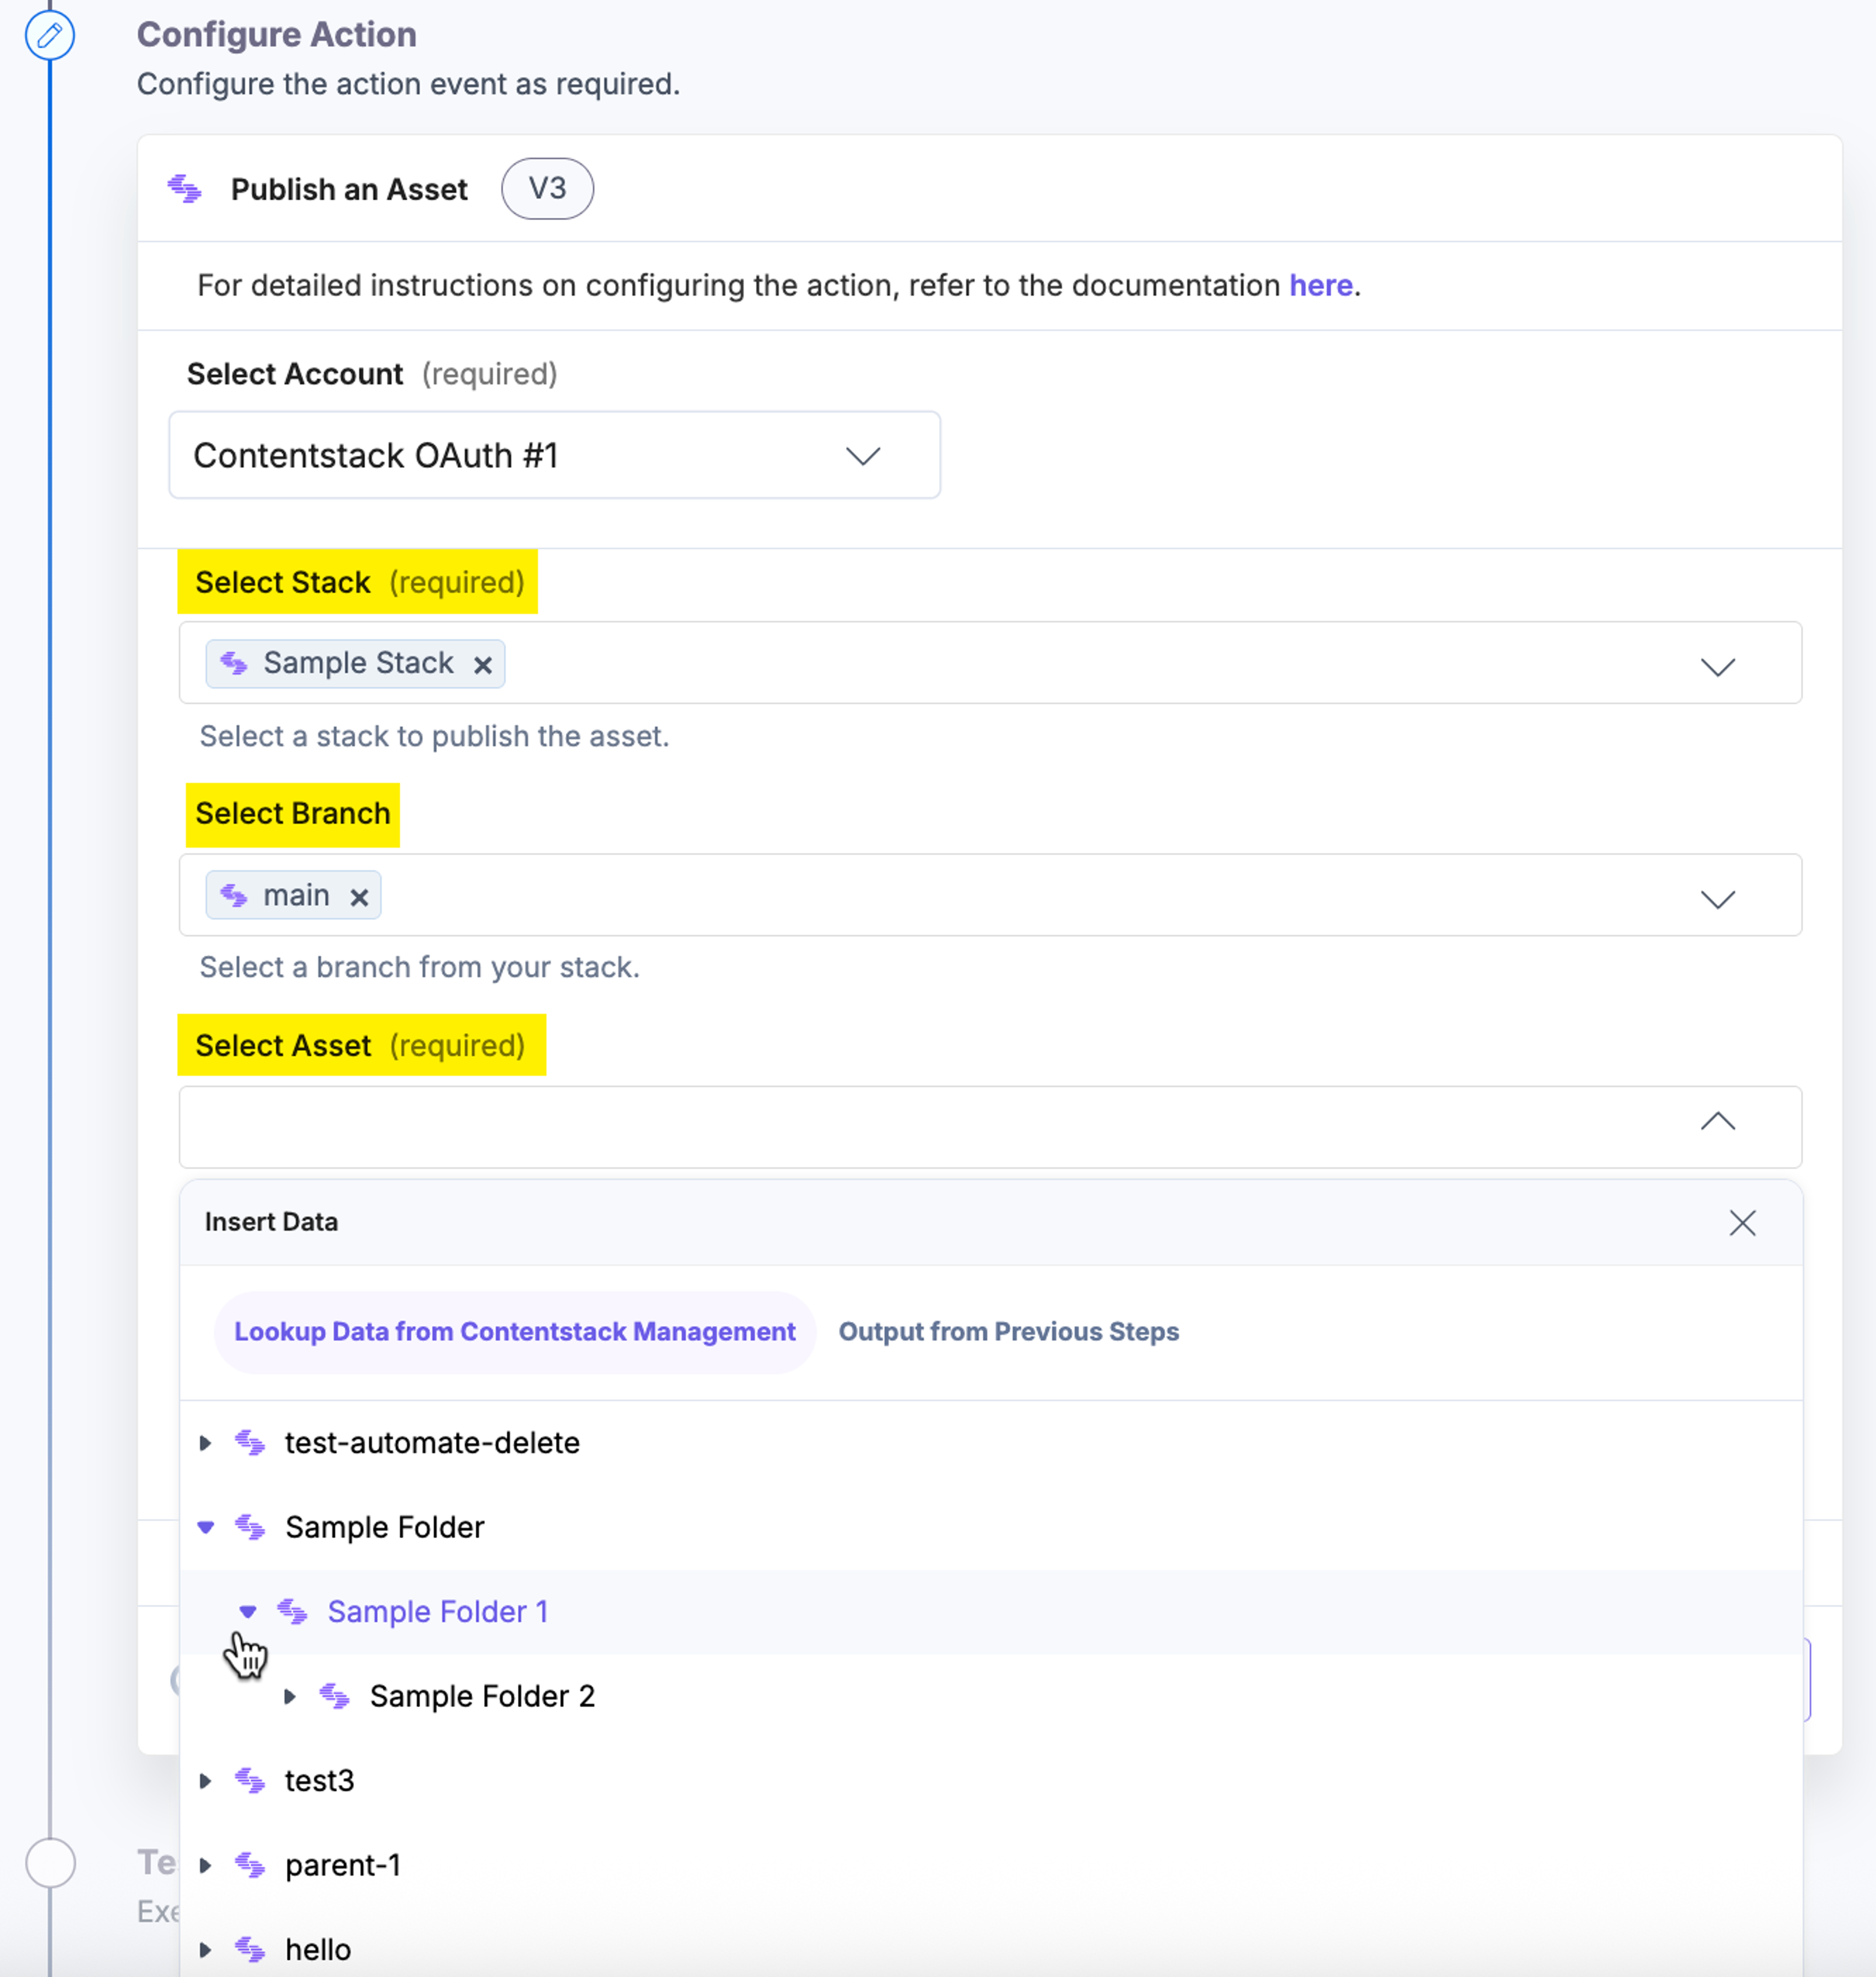Click the hello folder icon
Viewport: 1876px width, 1977px height.
(250, 1950)
